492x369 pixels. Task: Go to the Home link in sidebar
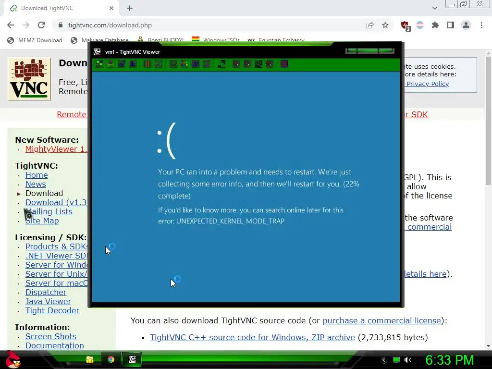(x=37, y=175)
